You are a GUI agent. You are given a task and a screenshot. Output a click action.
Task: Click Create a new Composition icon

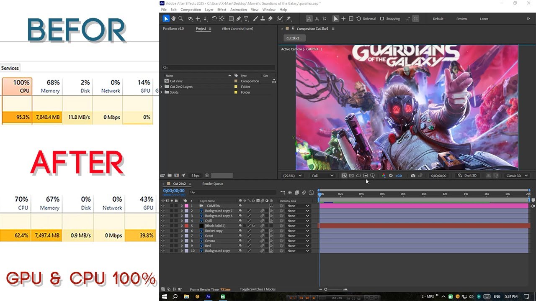177,175
